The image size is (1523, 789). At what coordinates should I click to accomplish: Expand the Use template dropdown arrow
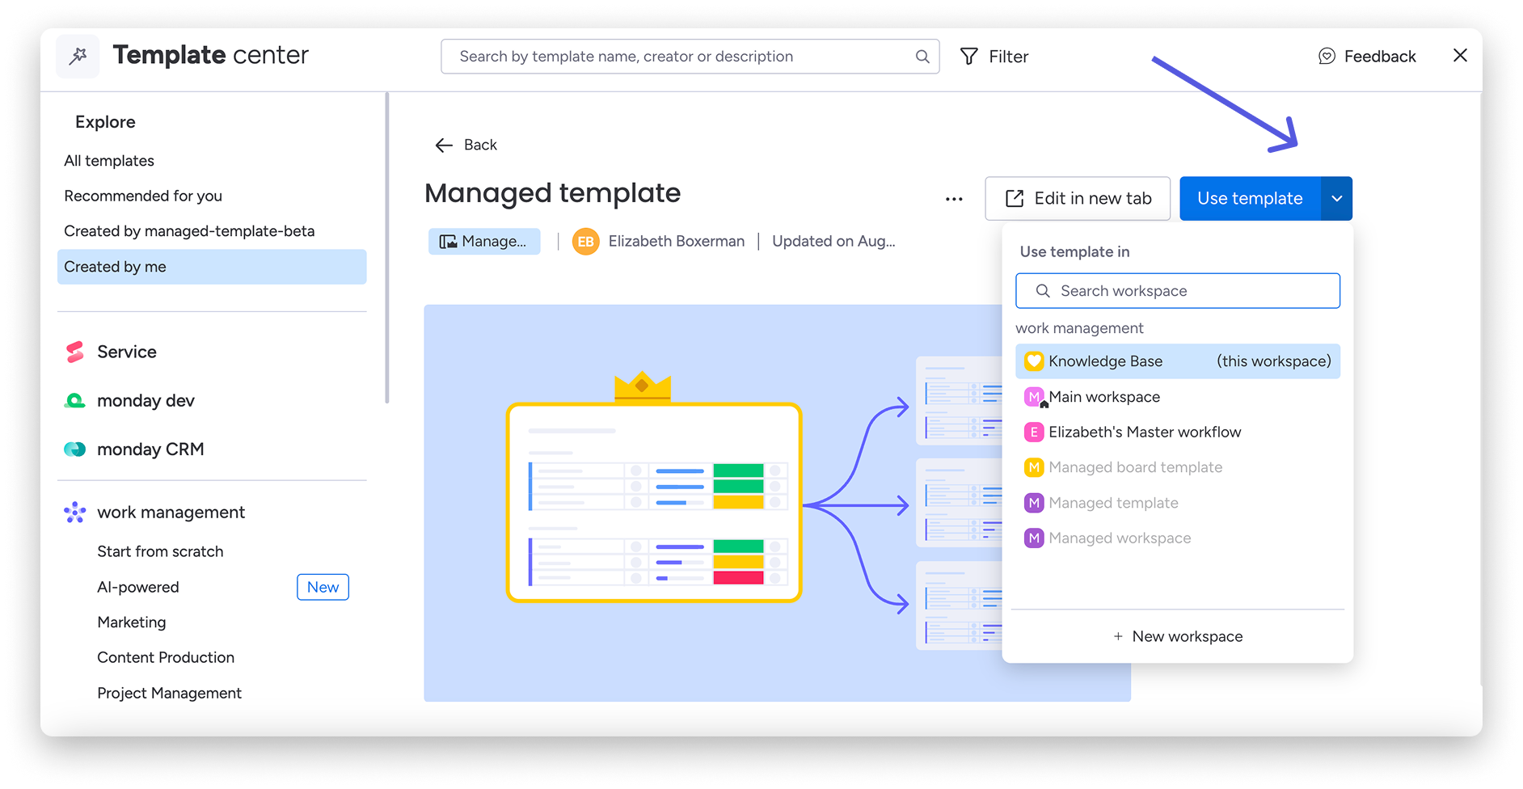pos(1337,198)
